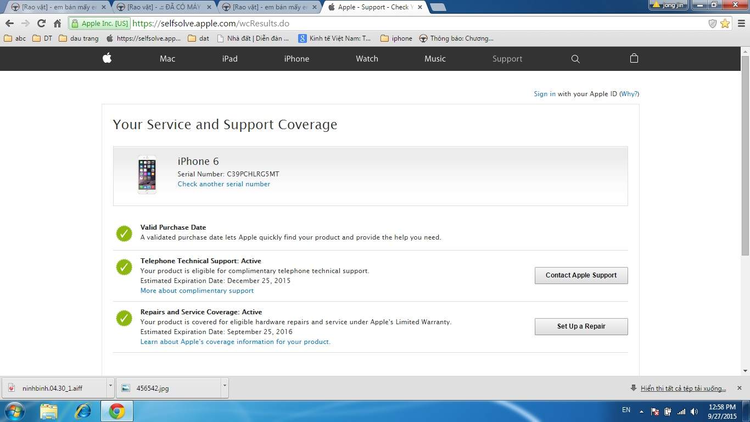
Task: Open the 456542.jpg downloaded file
Action: (167, 387)
